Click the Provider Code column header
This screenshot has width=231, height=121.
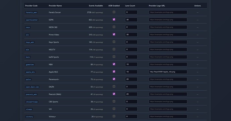31,6
